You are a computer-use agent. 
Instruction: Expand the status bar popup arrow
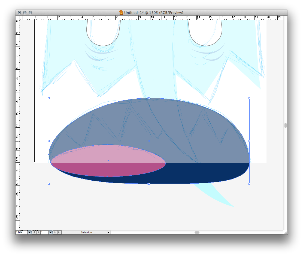[108, 233]
